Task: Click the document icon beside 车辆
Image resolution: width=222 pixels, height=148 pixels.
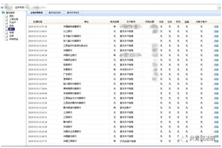Action: 7,33
